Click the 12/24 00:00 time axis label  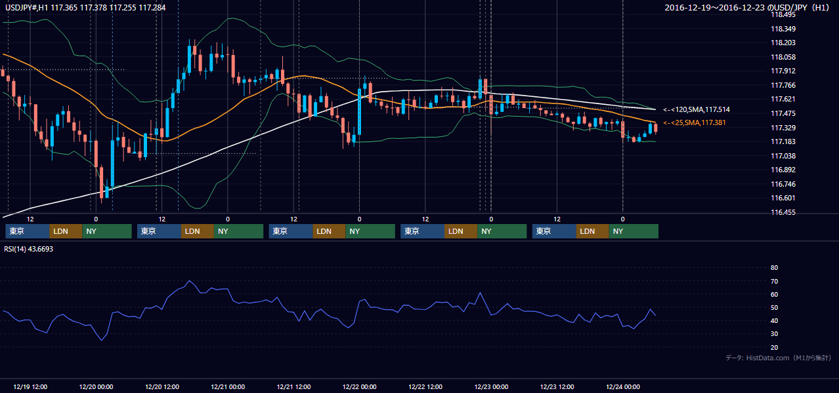[623, 386]
